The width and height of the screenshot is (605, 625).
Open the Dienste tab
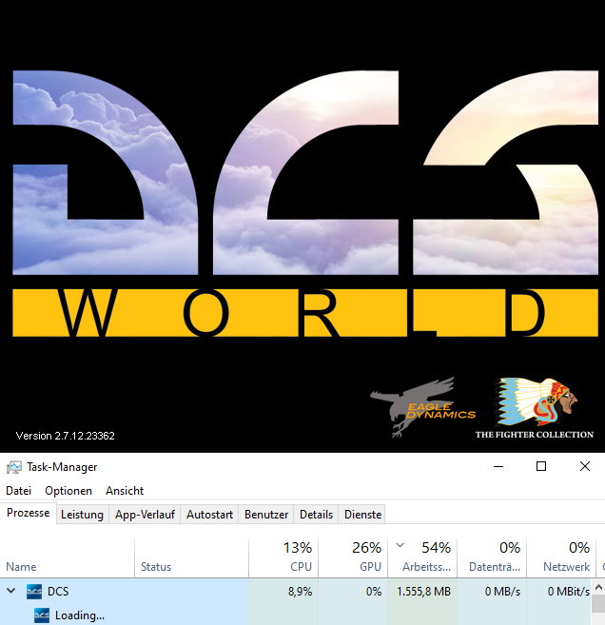362,515
